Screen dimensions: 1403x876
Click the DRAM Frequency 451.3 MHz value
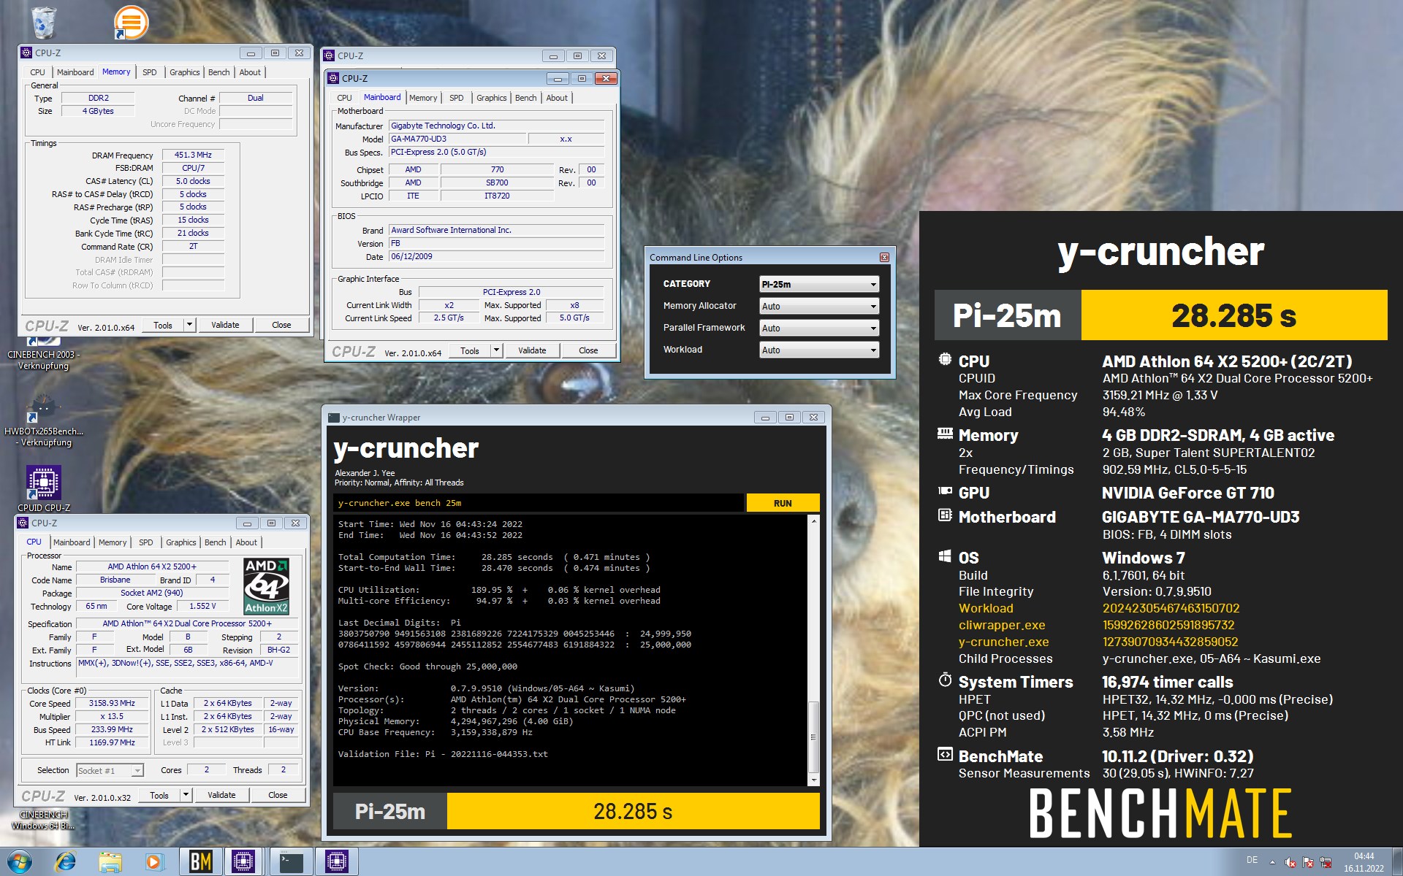[193, 155]
